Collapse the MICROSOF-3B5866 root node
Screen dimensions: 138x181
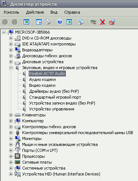tap(4, 33)
